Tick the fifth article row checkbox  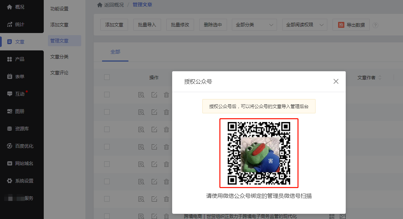pos(107,164)
